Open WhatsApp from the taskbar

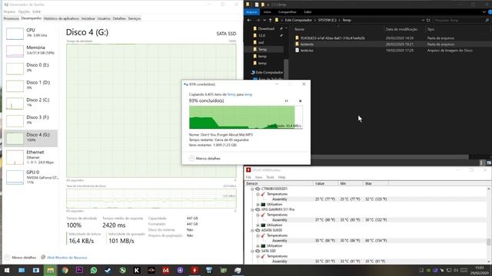click(x=94, y=270)
